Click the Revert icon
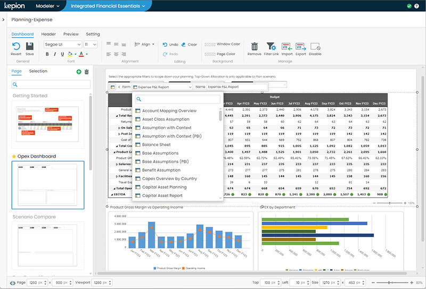Viewport: 426px width, 289px height. 16,46
